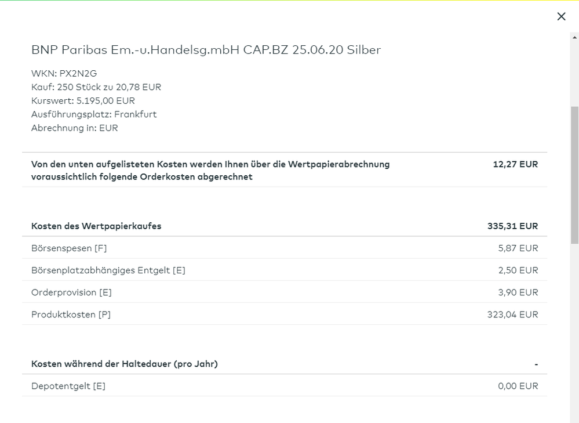Screen dimensions: 579x423
Task: Click the total cost value 335,31 EUR
Action: [x=513, y=226]
